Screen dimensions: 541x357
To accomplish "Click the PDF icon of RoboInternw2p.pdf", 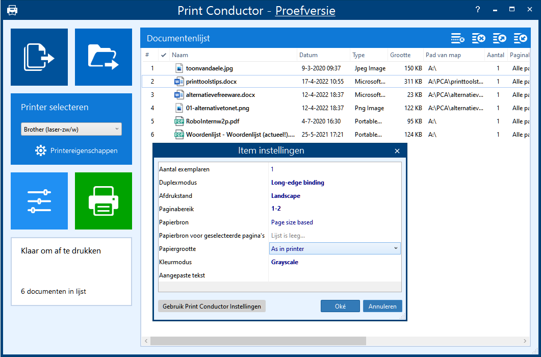I will pos(179,121).
